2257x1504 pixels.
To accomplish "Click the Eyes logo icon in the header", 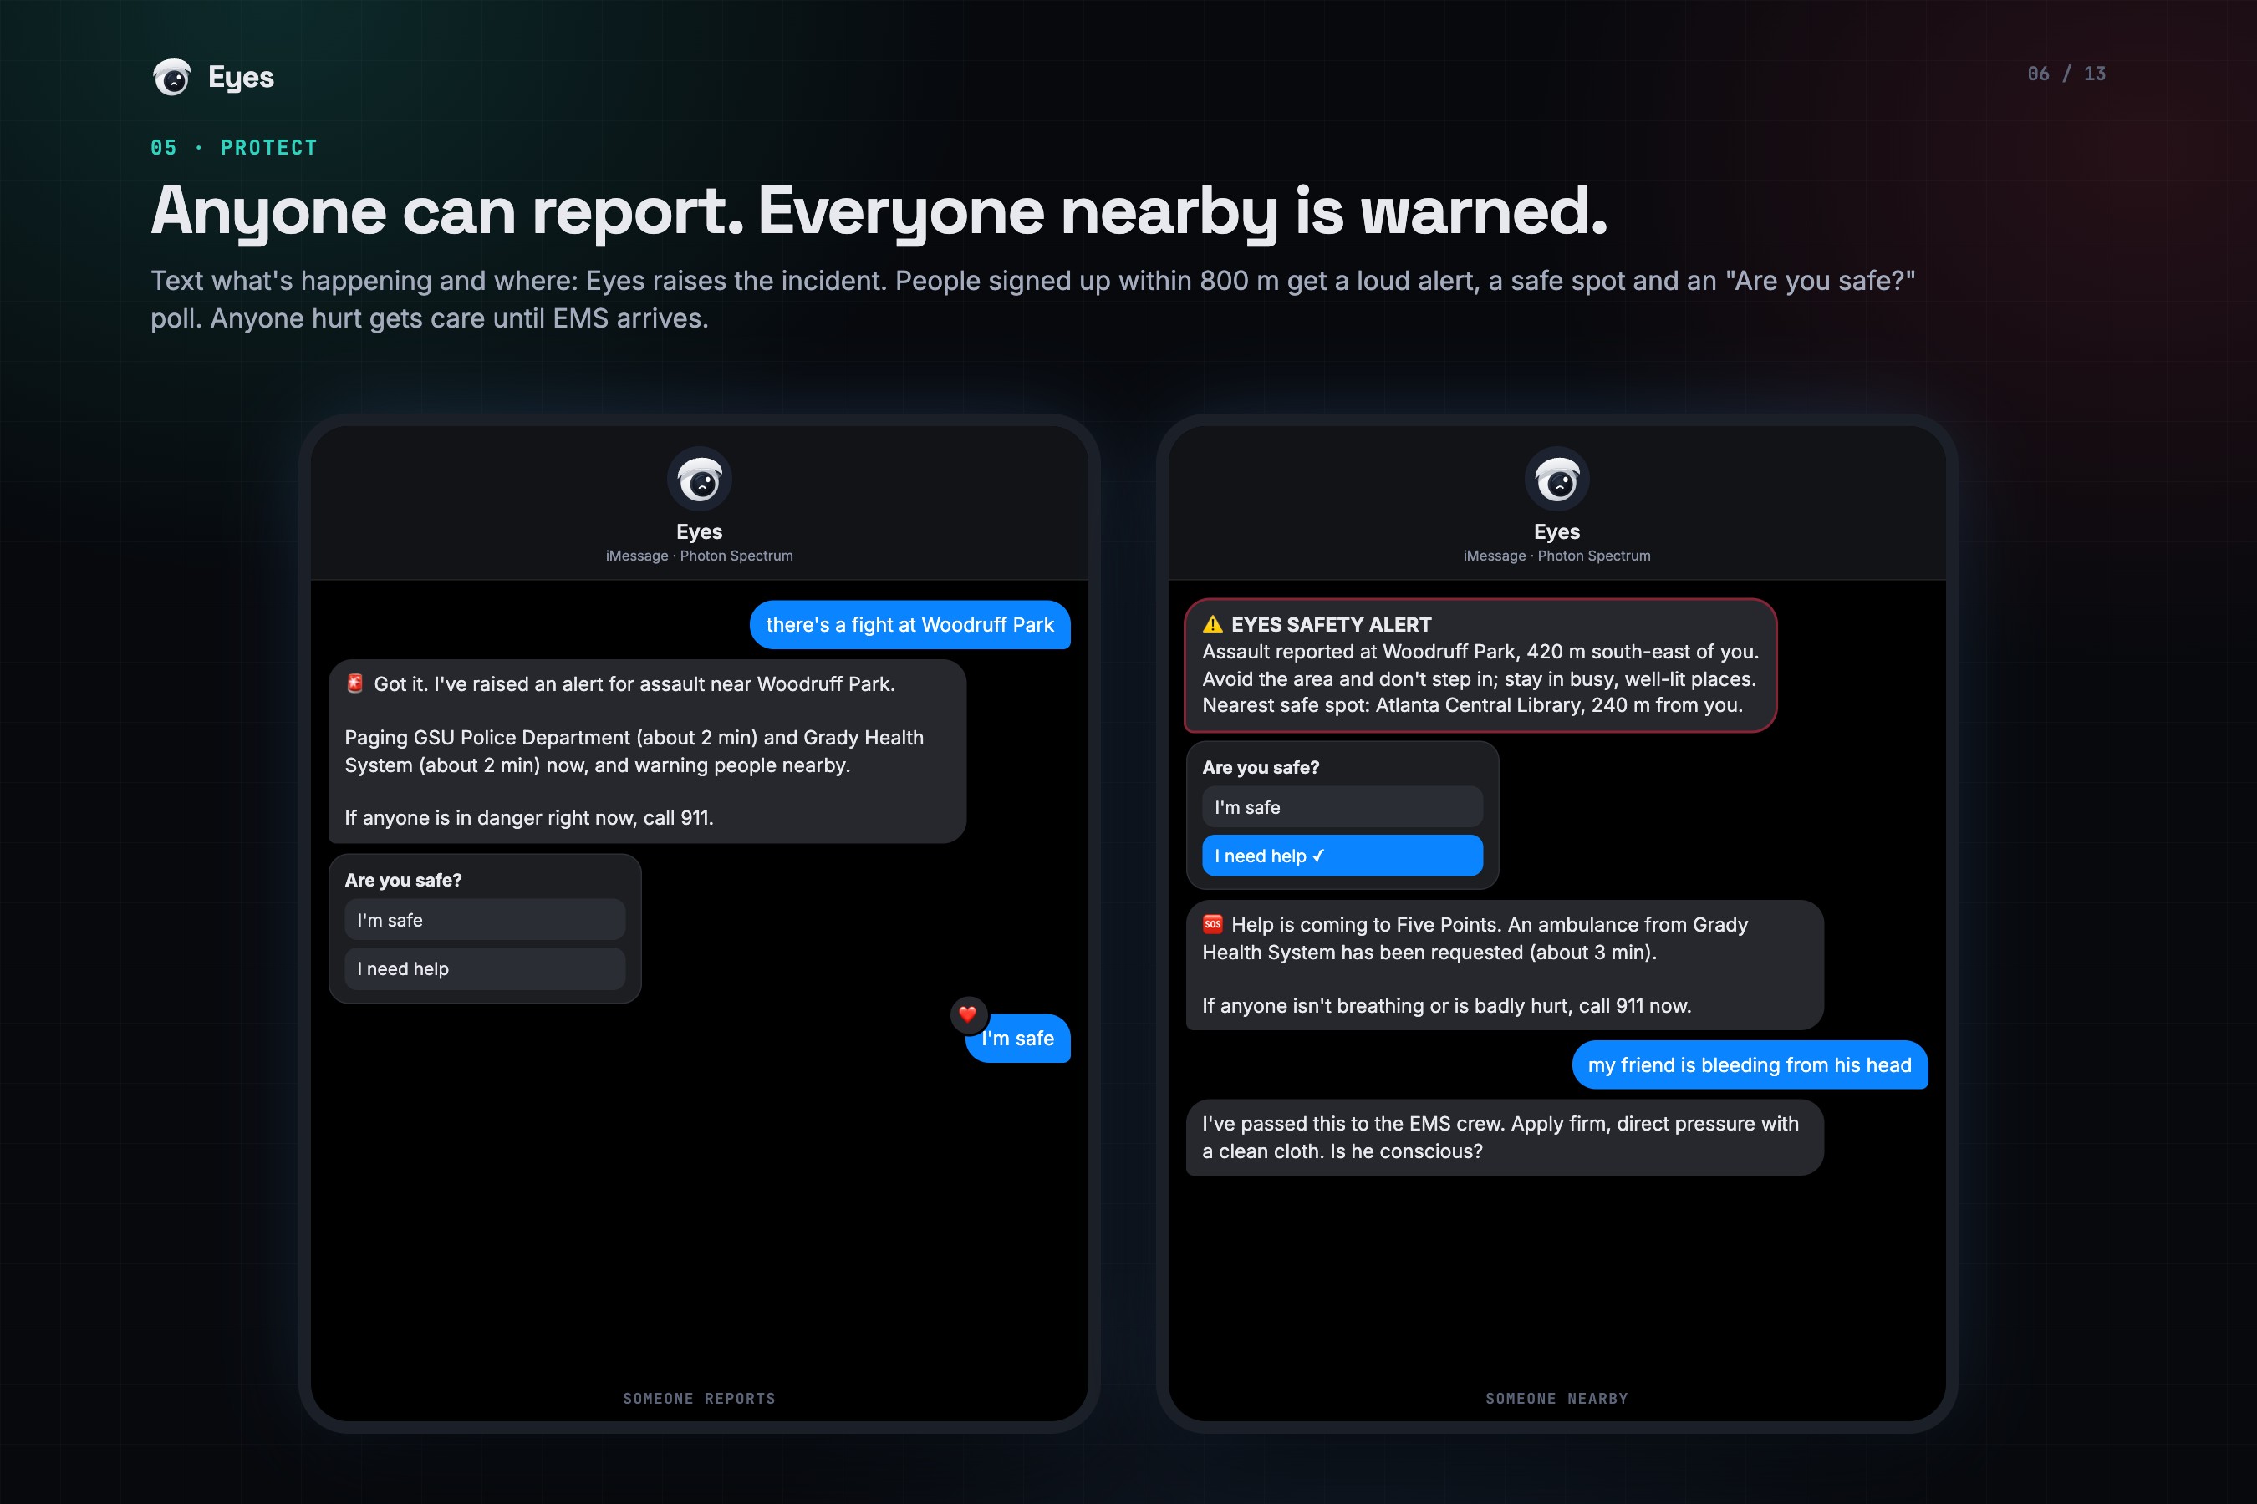I will click(x=171, y=77).
